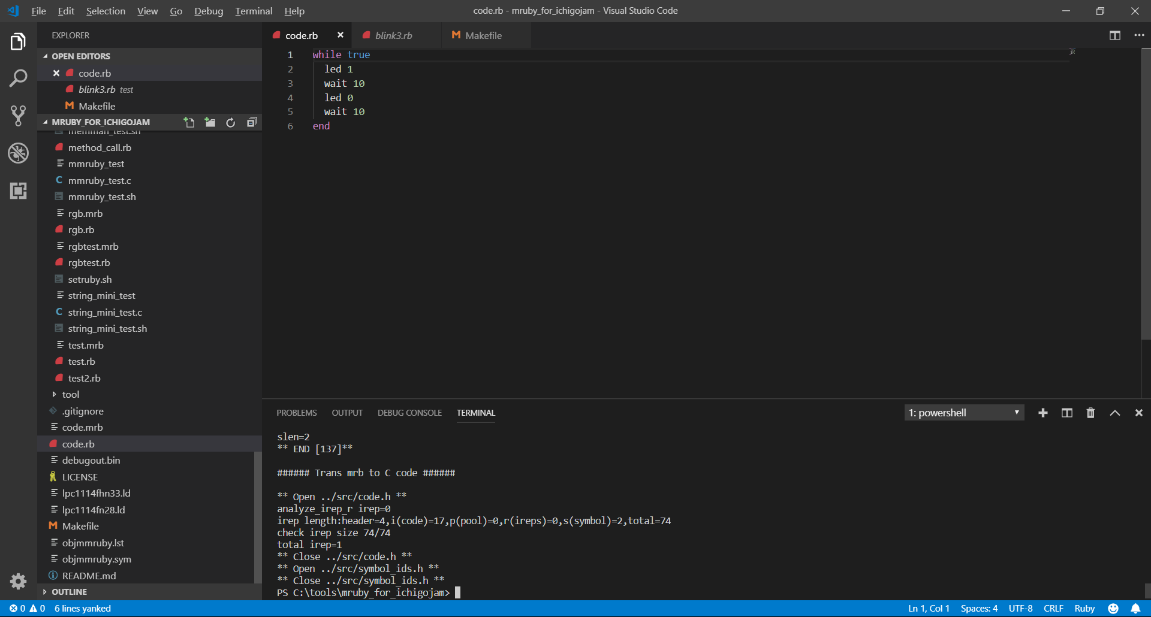
Task: Close the terminal panel
Action: tap(1139, 413)
